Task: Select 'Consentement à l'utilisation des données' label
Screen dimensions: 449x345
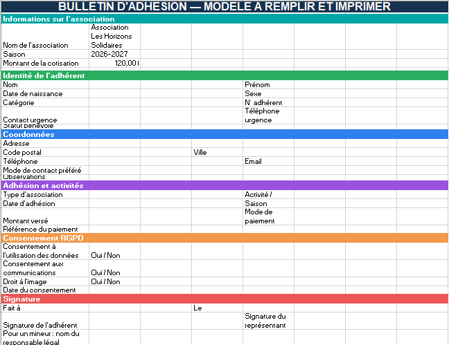Action: tap(45, 251)
